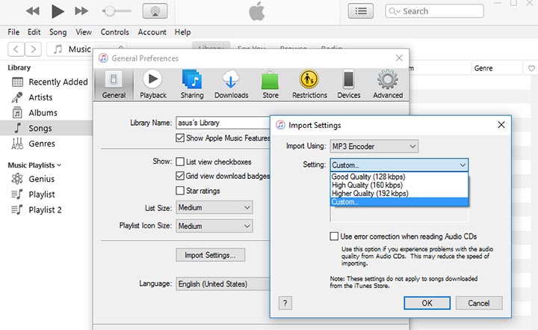Close the Import Settings dialog with X

(x=501, y=125)
